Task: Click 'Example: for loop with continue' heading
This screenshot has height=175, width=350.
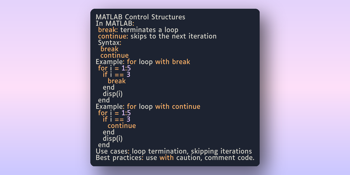Action: pos(148,106)
